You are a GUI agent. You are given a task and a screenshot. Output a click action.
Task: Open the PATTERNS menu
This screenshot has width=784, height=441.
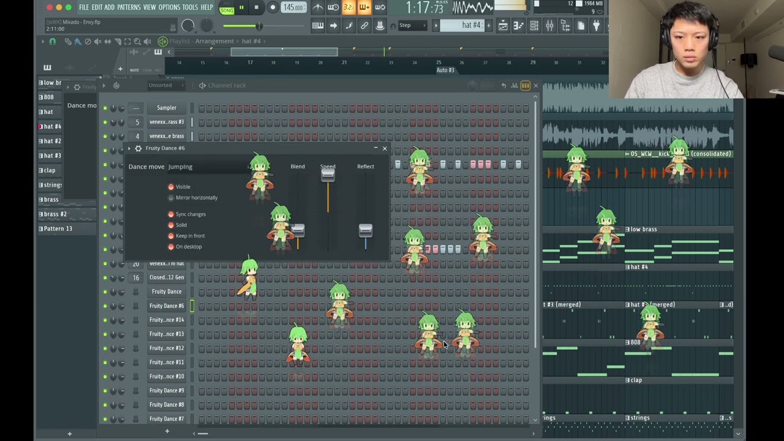click(x=129, y=7)
